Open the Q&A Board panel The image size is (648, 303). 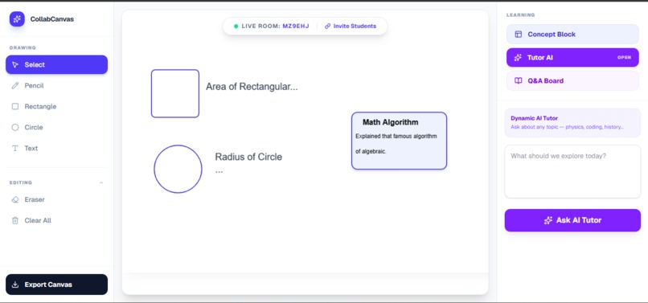[572, 81]
